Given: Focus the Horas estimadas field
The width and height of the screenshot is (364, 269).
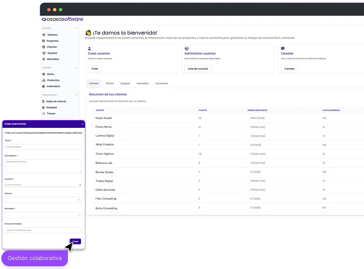Looking at the screenshot, I should pos(43,230).
